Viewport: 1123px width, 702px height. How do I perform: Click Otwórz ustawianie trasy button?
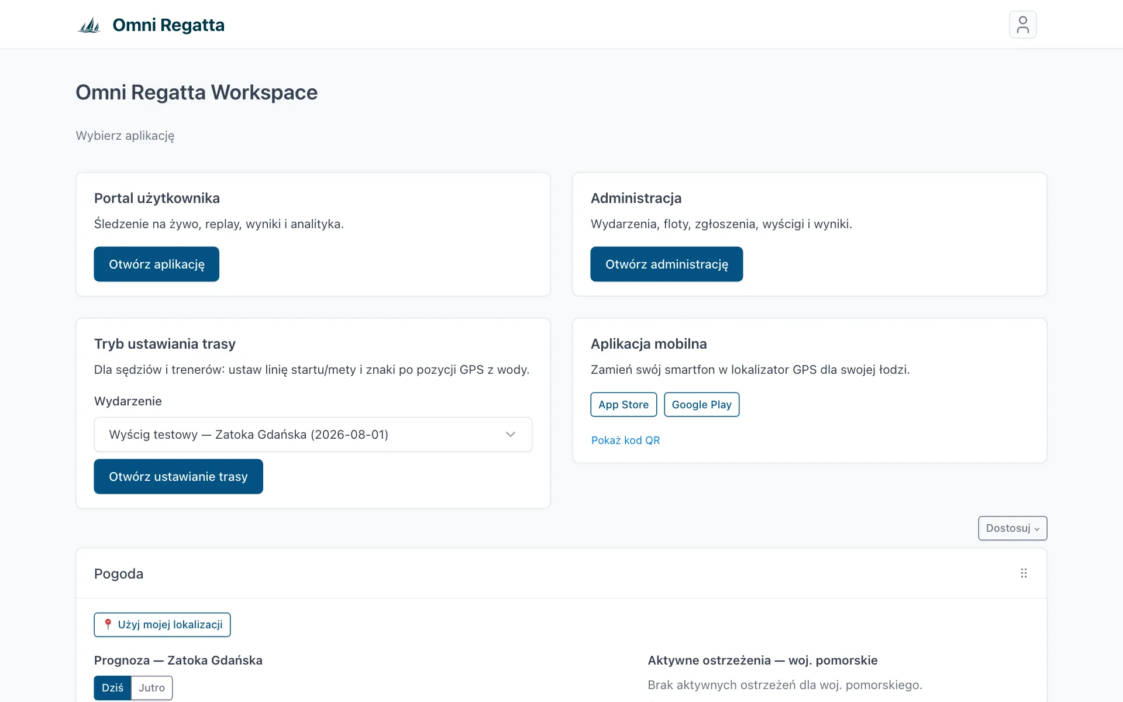pyautogui.click(x=178, y=476)
